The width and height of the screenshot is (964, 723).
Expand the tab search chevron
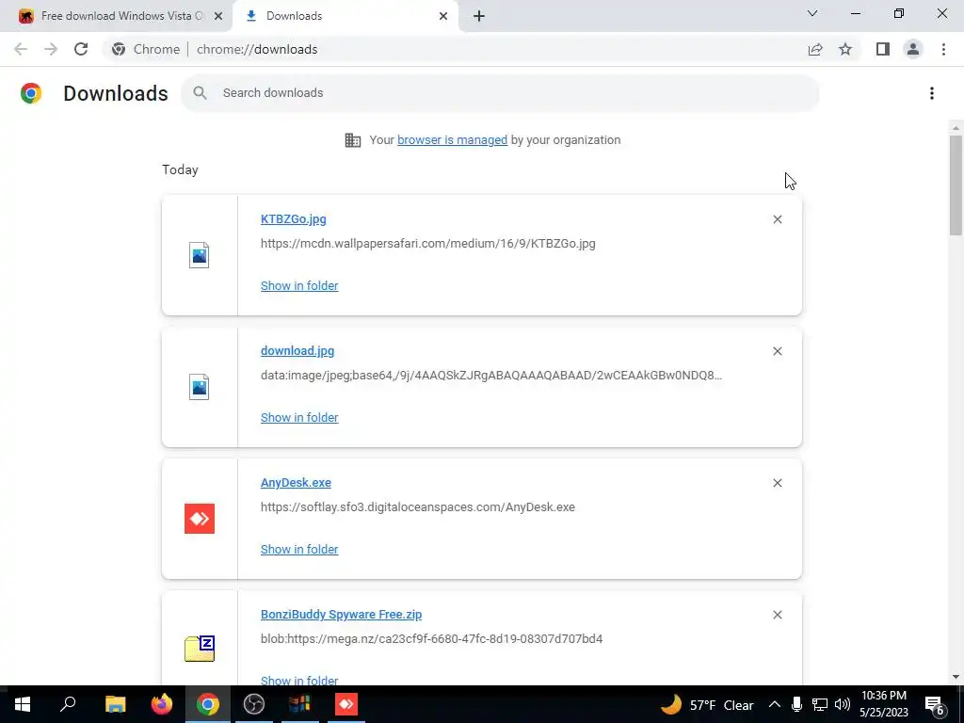(812, 13)
